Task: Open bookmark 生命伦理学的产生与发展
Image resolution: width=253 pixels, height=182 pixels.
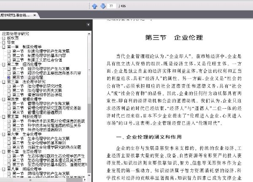Action: click(41, 139)
